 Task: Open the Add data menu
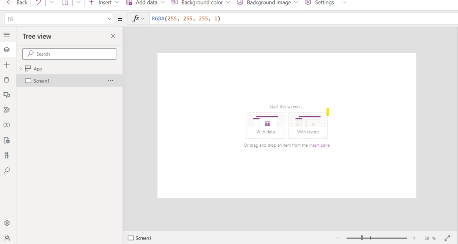click(x=145, y=3)
